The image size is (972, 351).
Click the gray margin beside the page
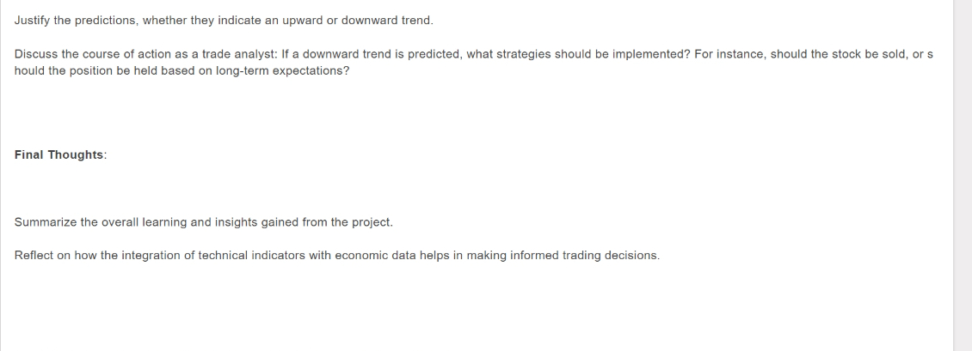click(962, 175)
